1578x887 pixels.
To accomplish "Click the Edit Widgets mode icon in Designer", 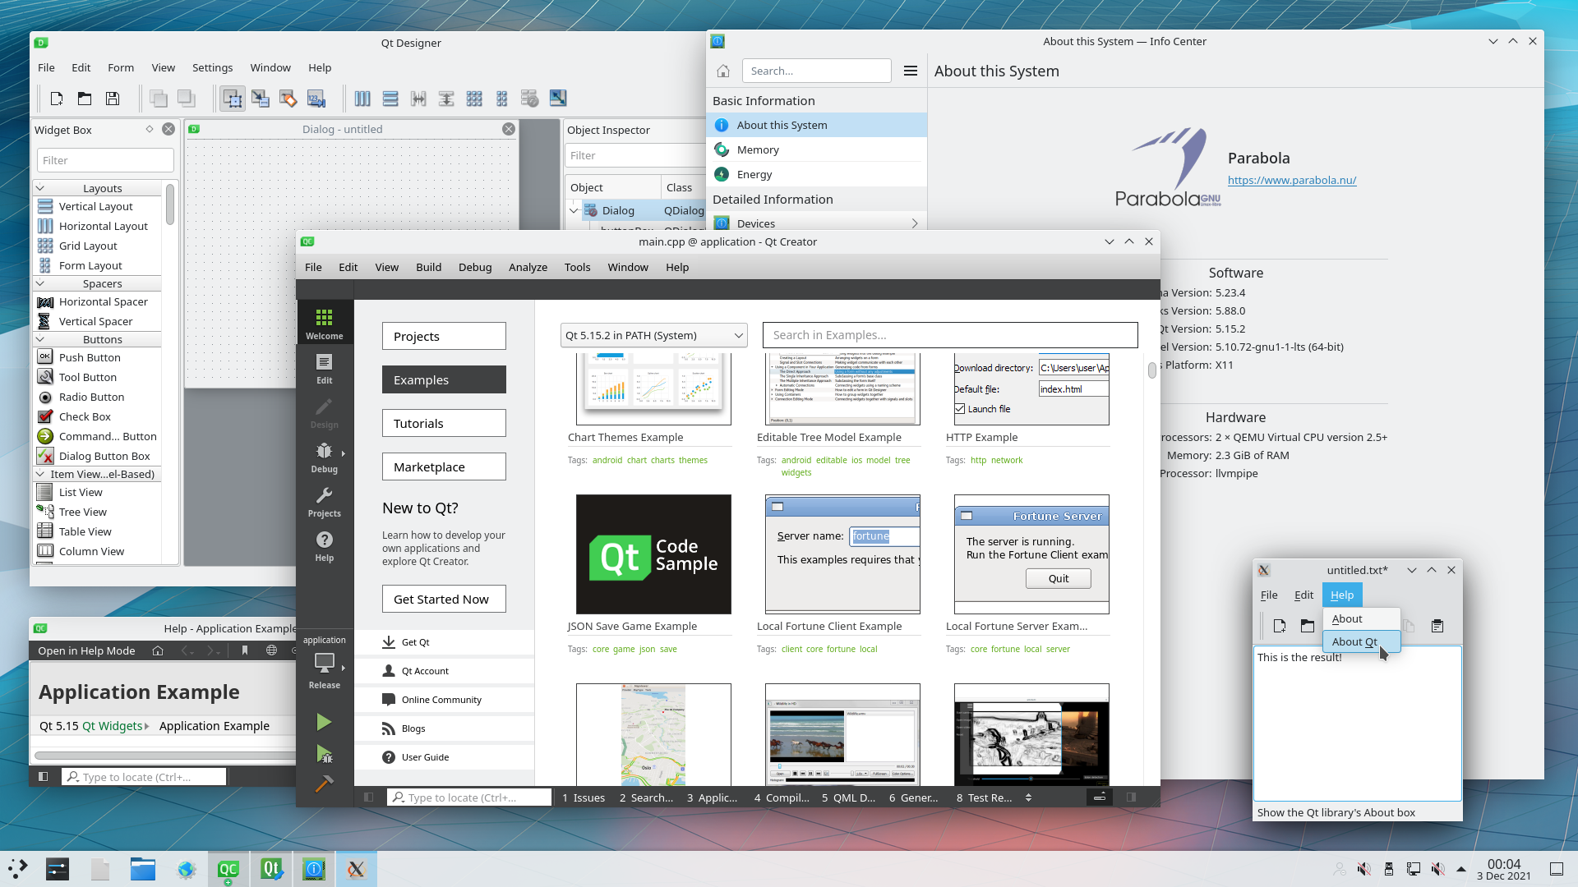I will pyautogui.click(x=233, y=99).
